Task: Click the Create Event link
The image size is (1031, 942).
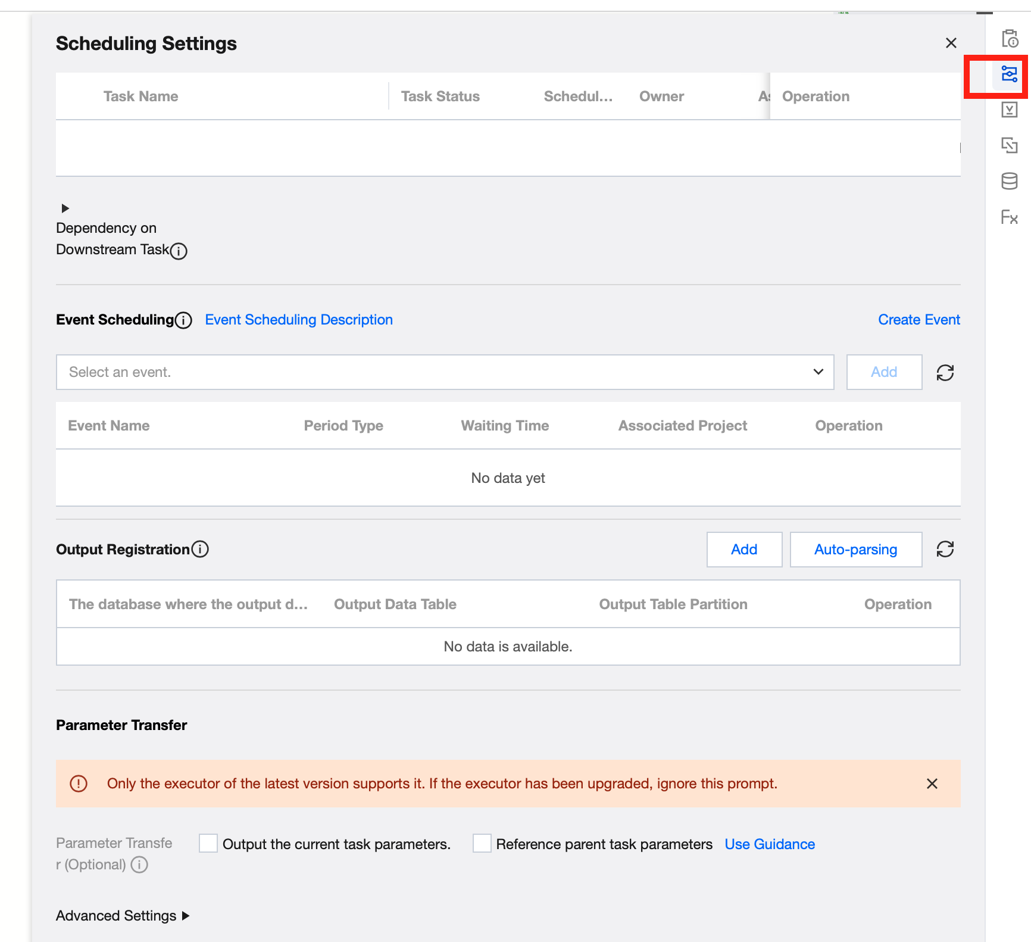Action: point(919,320)
